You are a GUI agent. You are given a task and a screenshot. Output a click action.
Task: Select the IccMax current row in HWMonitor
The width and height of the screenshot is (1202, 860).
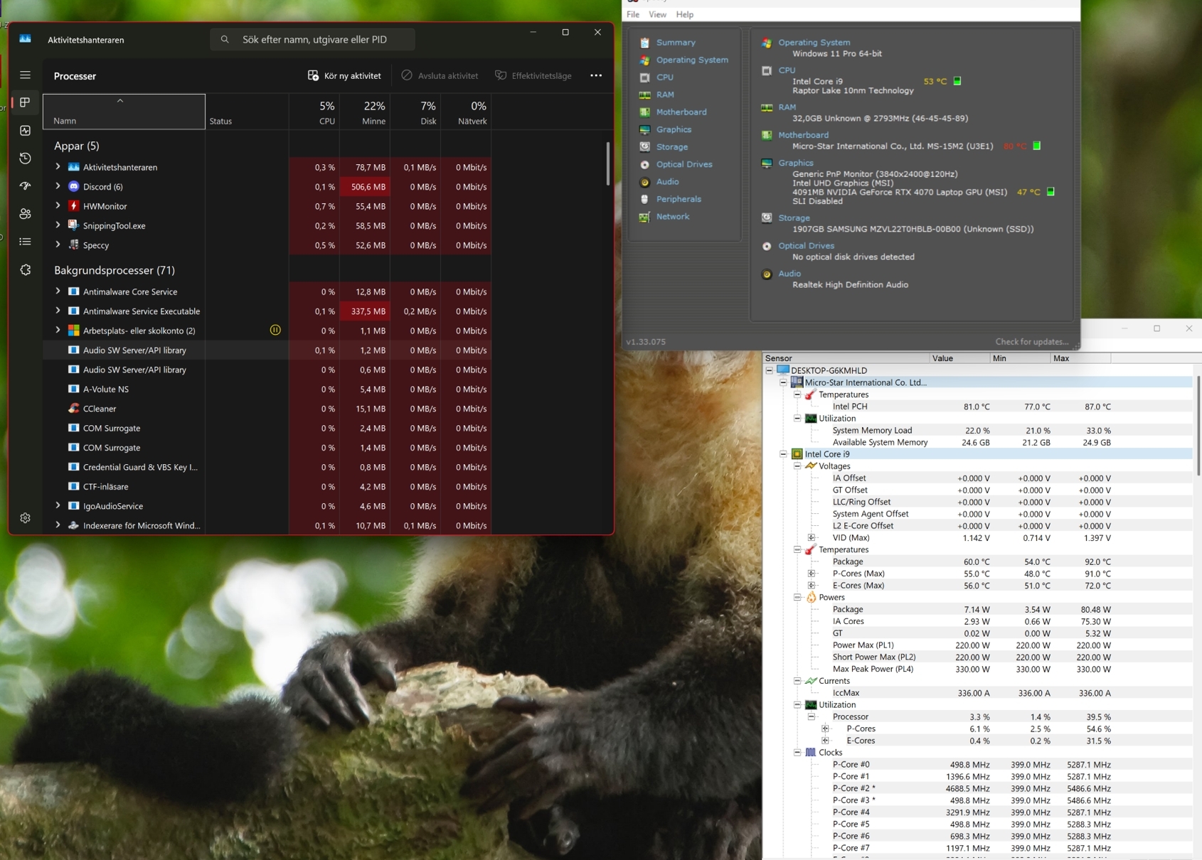(x=972, y=693)
